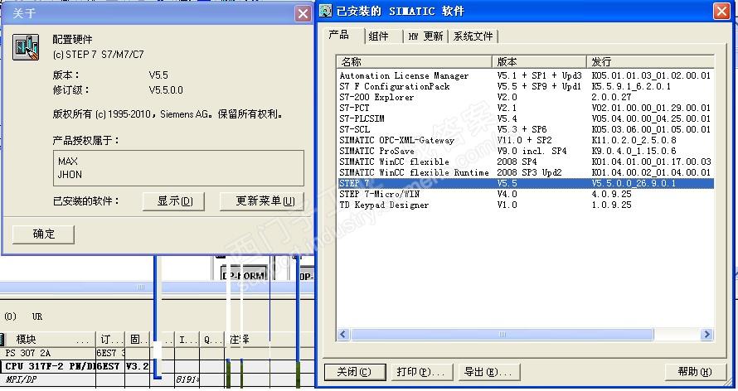Click horizontal scrollbar left arrow

point(343,334)
